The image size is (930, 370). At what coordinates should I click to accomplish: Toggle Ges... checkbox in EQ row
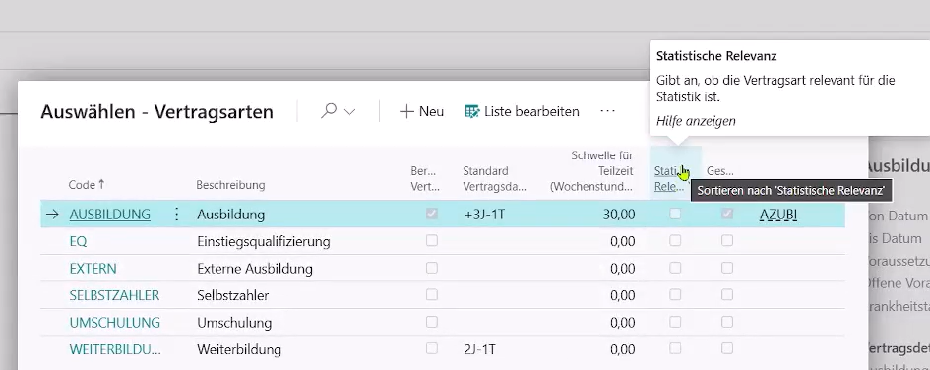tap(727, 241)
